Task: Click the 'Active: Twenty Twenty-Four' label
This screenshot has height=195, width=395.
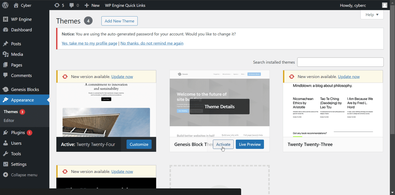Action: click(88, 144)
